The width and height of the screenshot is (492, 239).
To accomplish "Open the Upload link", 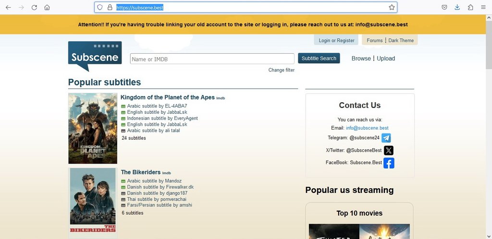I will 386,59.
